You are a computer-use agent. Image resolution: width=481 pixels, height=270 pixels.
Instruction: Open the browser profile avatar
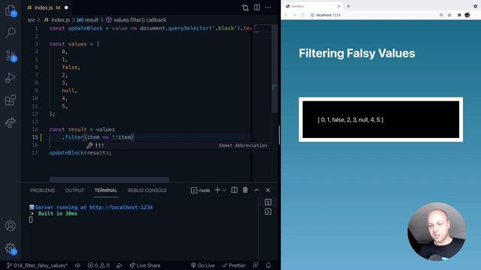coord(467,15)
